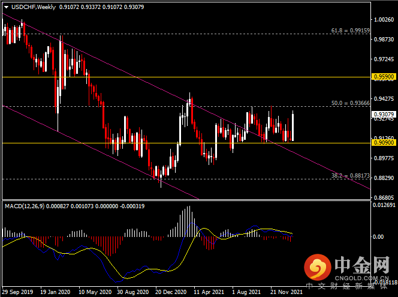Click the 20 Dec 2020 date label
The image size is (398, 297).
click(171, 292)
